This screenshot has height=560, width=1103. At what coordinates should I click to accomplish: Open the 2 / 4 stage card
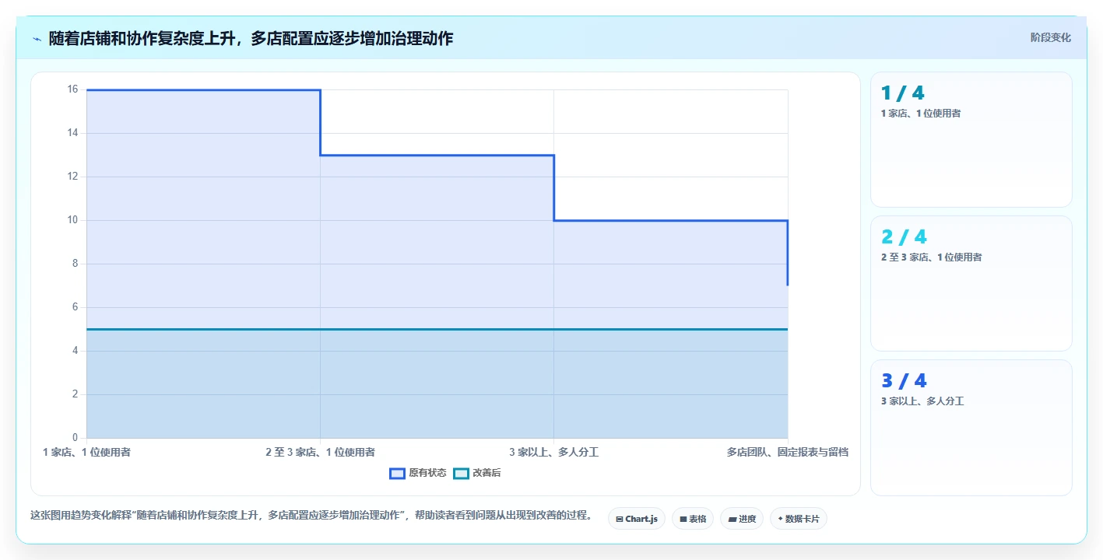click(971, 283)
